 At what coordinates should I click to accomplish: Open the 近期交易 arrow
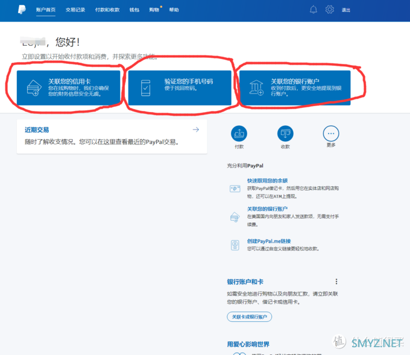[196, 130]
